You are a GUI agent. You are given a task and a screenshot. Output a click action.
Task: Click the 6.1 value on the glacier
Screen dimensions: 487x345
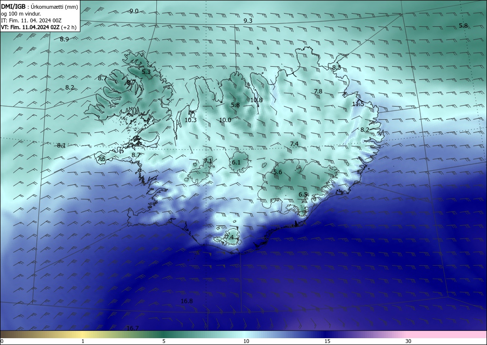[x=236, y=162]
